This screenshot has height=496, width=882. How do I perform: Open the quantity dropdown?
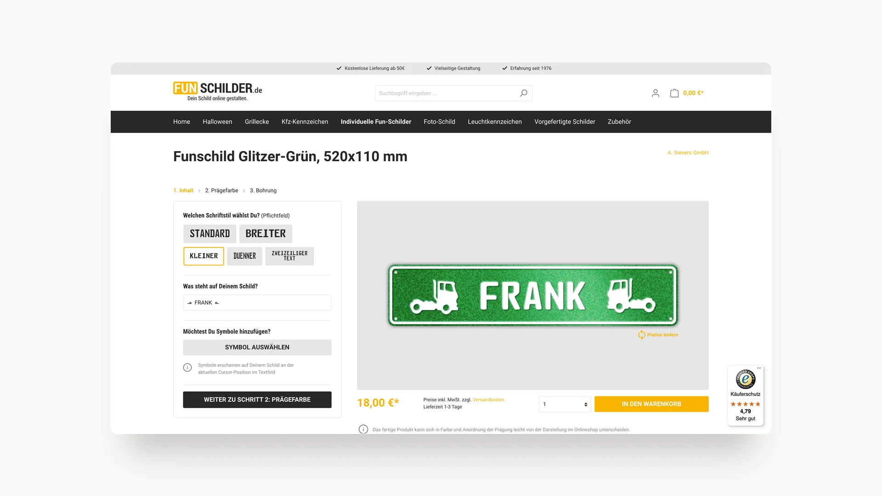(565, 404)
